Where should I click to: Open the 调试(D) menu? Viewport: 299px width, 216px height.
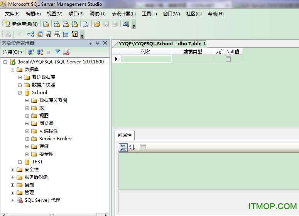tap(98, 14)
